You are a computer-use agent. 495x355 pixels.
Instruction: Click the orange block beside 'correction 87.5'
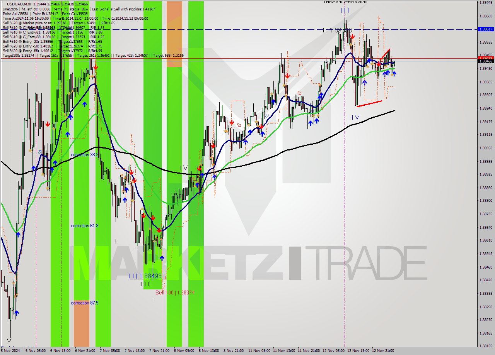coord(81,323)
